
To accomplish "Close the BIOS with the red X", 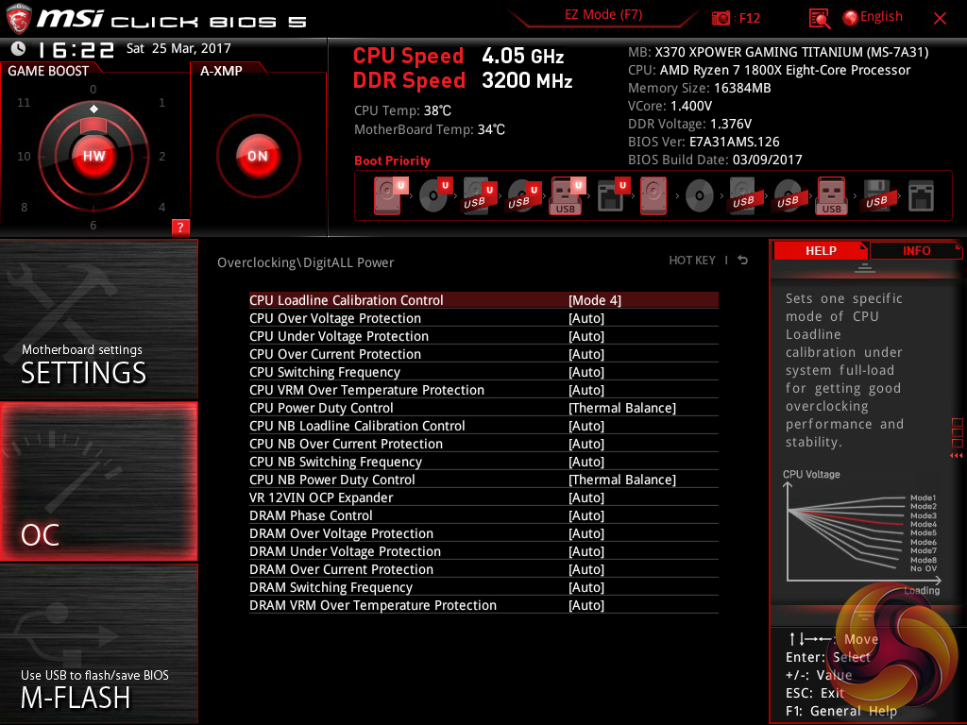I will pos(940,19).
